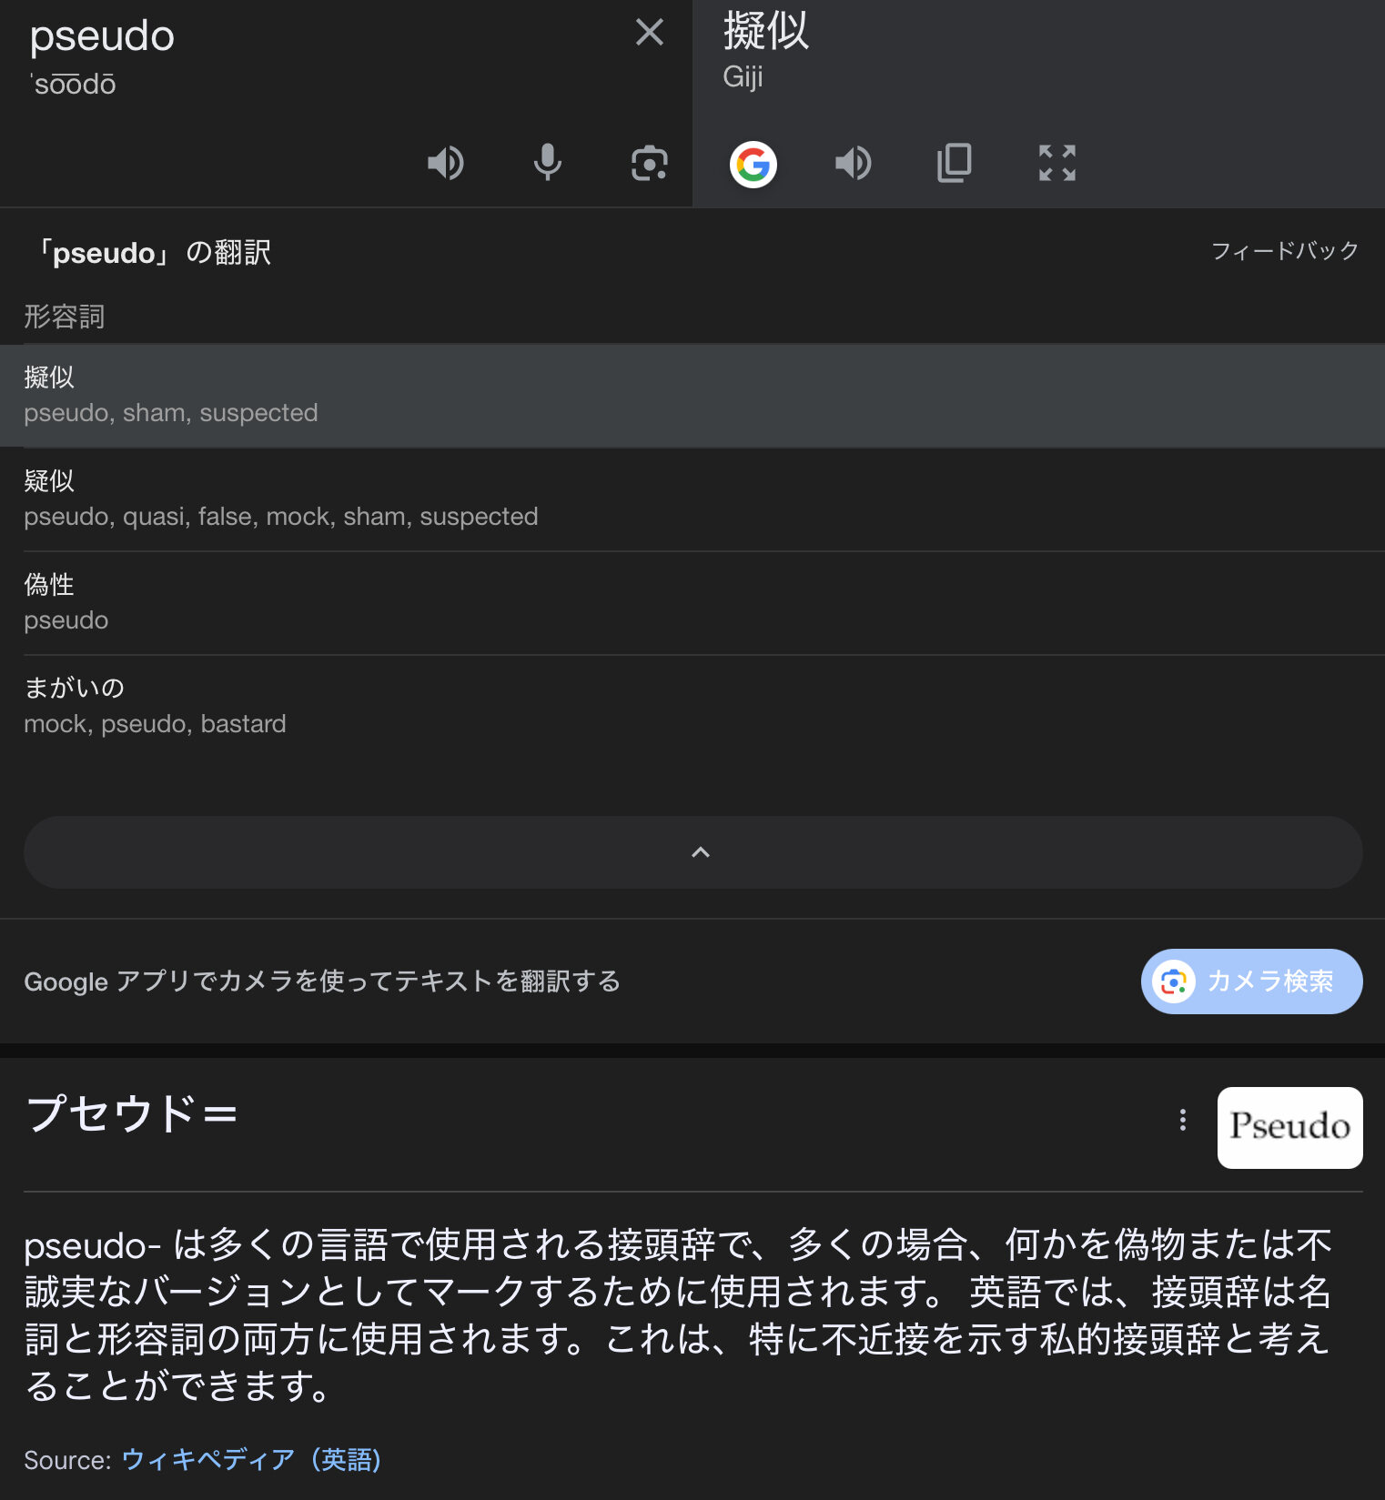The height and width of the screenshot is (1500, 1385).
Task: Choose the 偽性 translation entry
Action: coord(692,602)
